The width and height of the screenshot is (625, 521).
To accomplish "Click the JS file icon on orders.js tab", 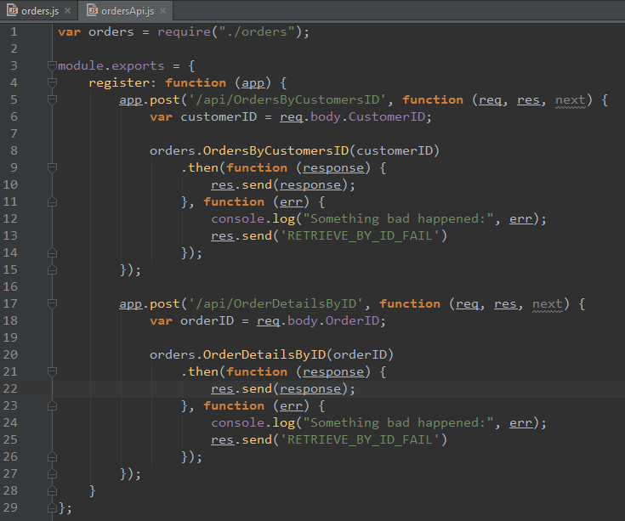I will (x=13, y=10).
